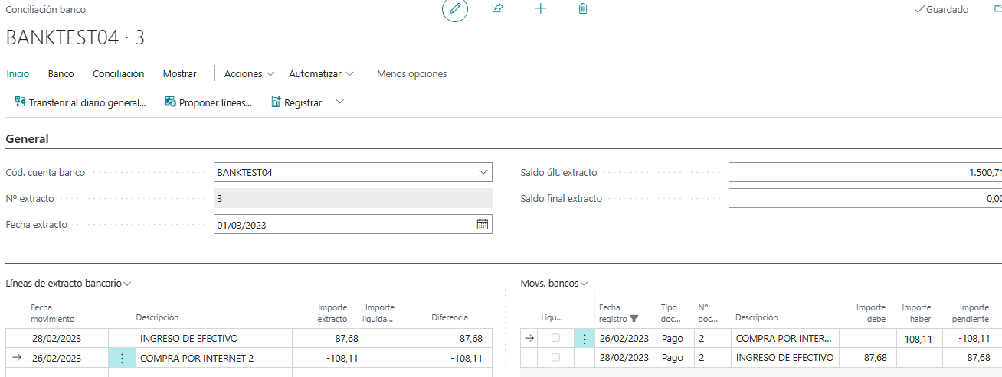Screen dimensions: 1002x377
Task: Click three-dot menu in Movs. bancos row
Action: [x=585, y=338]
